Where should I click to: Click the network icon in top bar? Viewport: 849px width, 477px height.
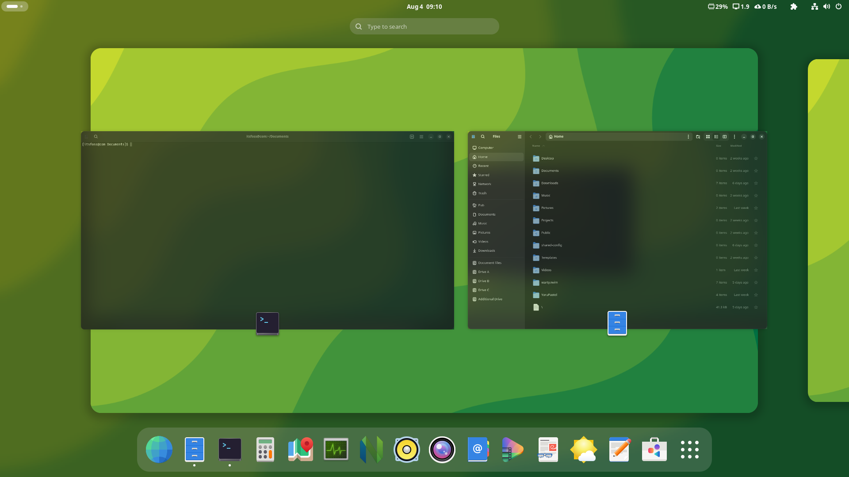click(x=815, y=7)
